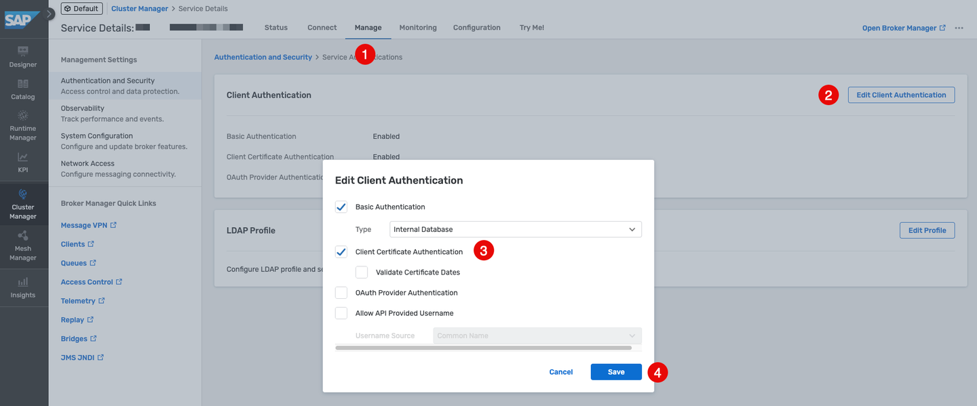The width and height of the screenshot is (977, 406).
Task: Click the Bridges external link icon
Action: tap(93, 339)
